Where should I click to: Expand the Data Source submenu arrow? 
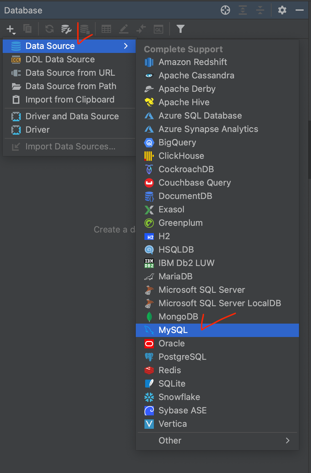point(126,46)
